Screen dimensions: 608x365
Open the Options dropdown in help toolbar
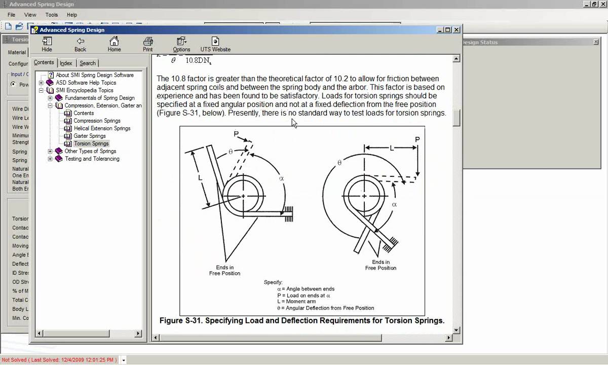coord(181,45)
